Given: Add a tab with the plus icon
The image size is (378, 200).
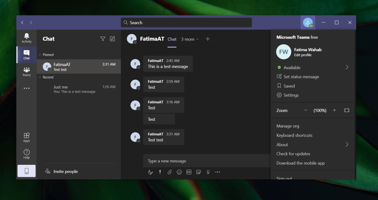Looking at the screenshot, I should (208, 39).
